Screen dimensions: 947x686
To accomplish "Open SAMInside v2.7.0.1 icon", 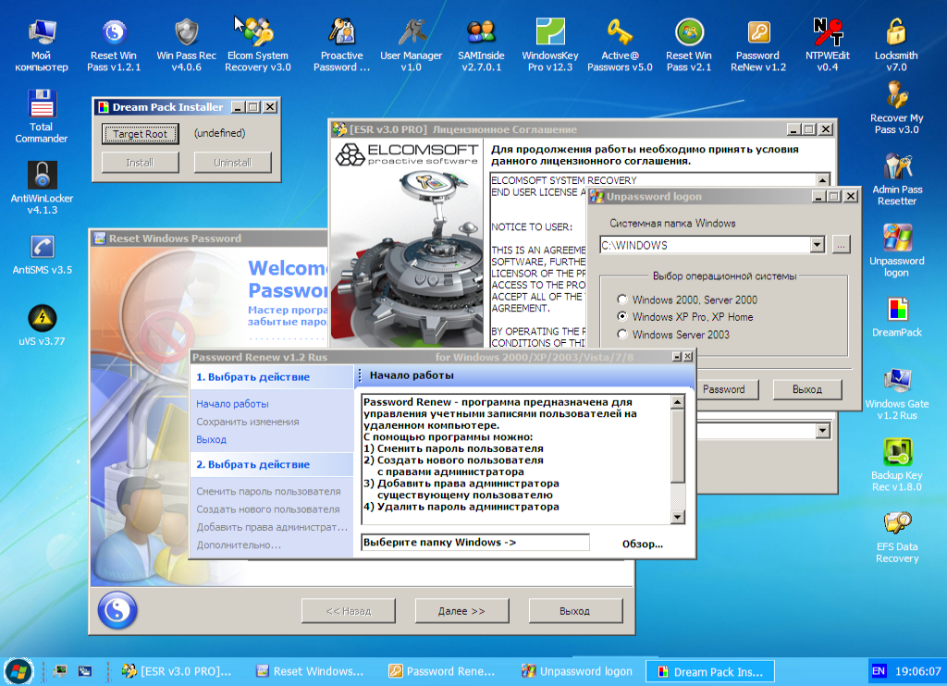I will tap(481, 45).
